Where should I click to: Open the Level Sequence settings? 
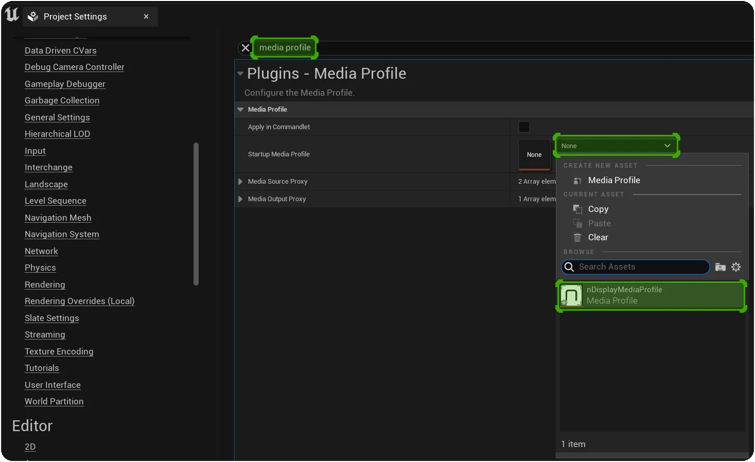56,201
